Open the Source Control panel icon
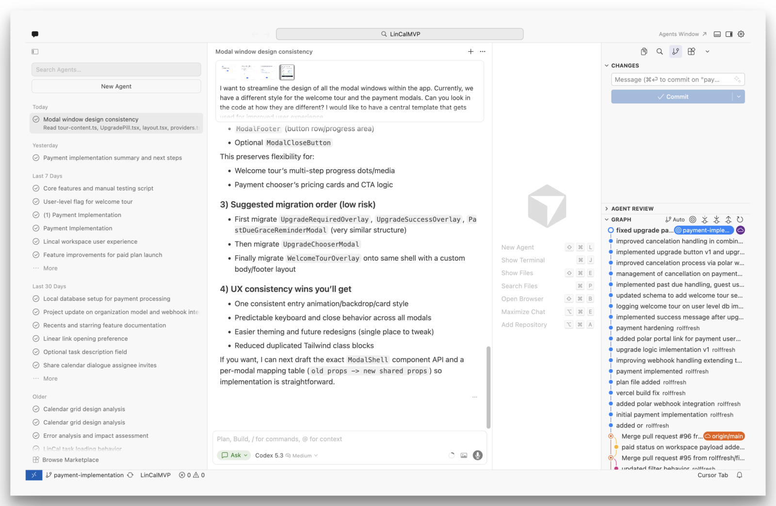Screen dimensions: 776x506 675,51
